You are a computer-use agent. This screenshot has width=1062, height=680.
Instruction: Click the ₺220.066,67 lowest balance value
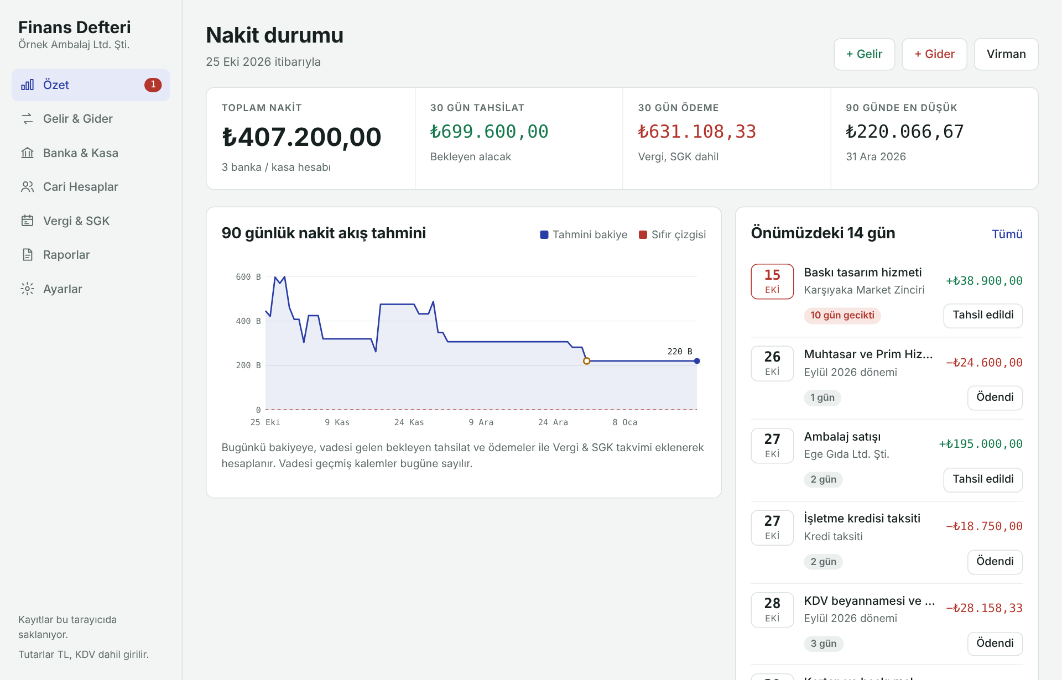coord(905,132)
